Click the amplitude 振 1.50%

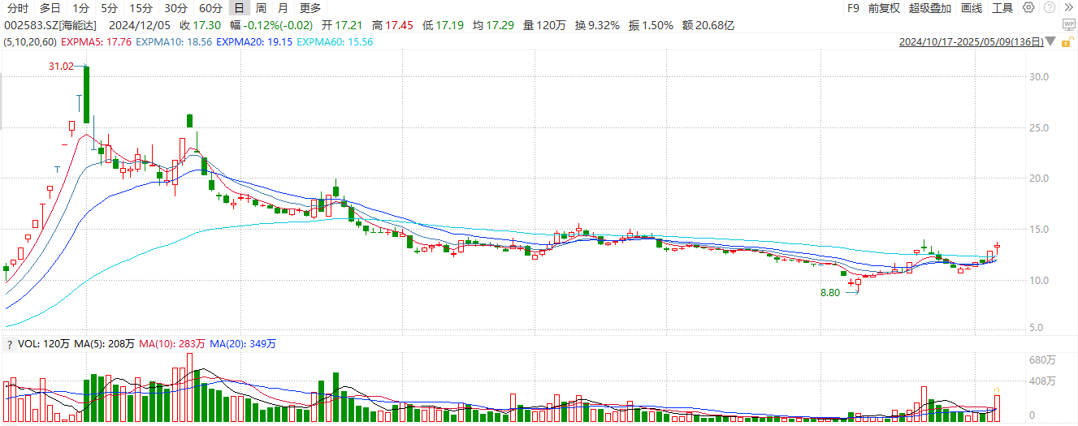[x=651, y=25]
